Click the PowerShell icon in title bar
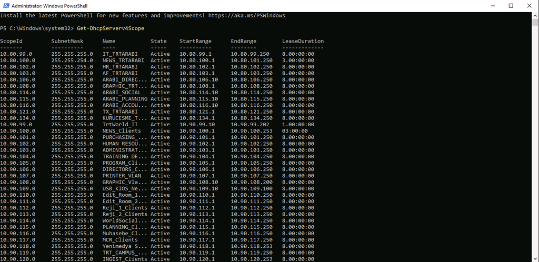The width and height of the screenshot is (539, 262). (6, 5)
